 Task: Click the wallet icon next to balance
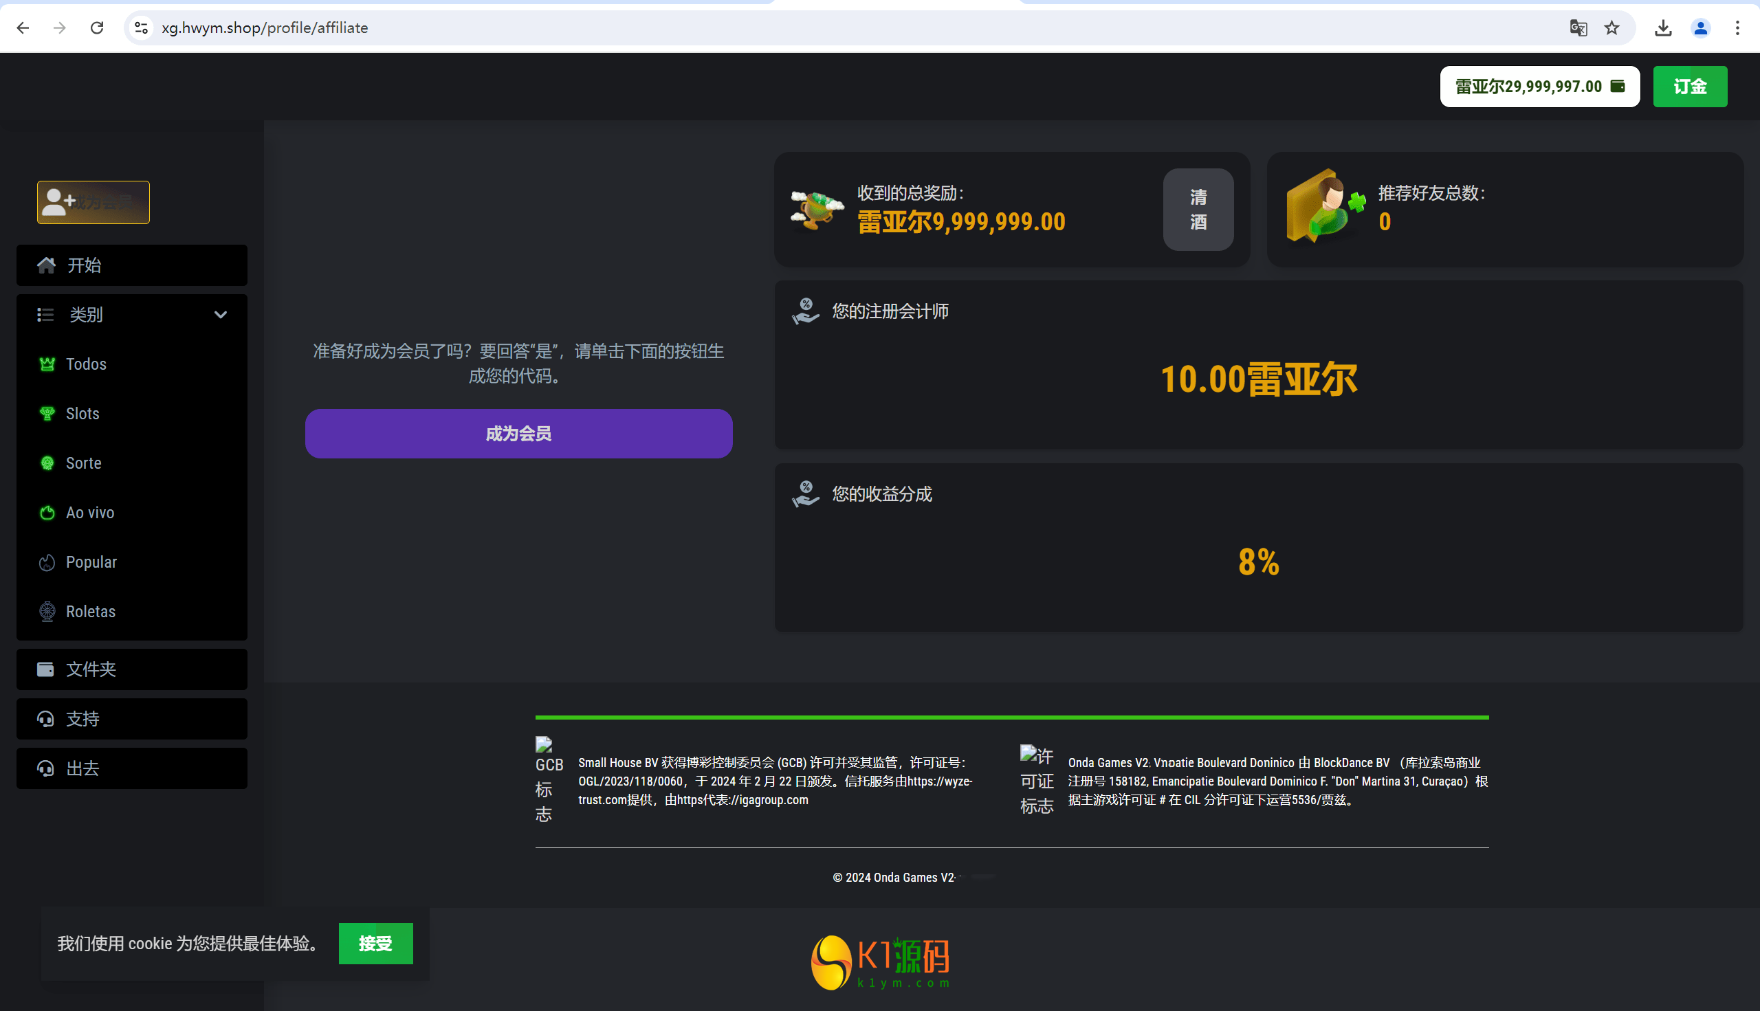click(x=1618, y=86)
